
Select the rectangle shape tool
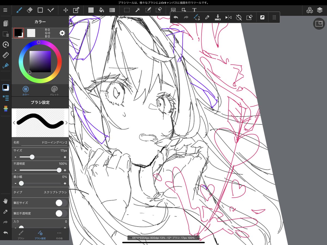(40, 10)
